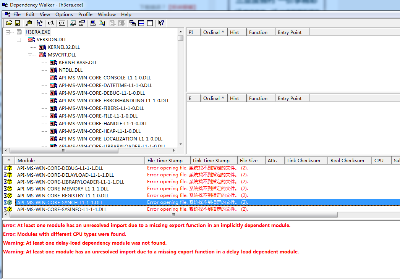Screen dimensions: 400x279
Task: Sort module list by Link Time Stamp
Action: (x=214, y=161)
